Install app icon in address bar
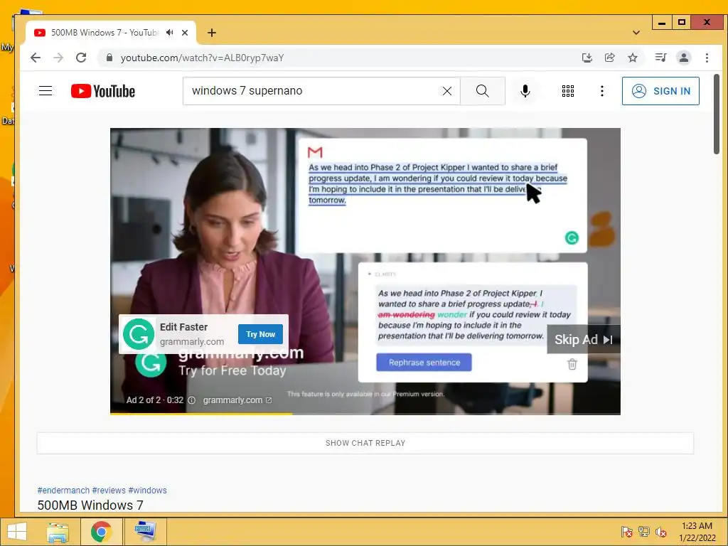 coord(587,58)
